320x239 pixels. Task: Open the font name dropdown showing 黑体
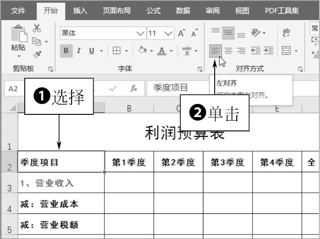140,33
